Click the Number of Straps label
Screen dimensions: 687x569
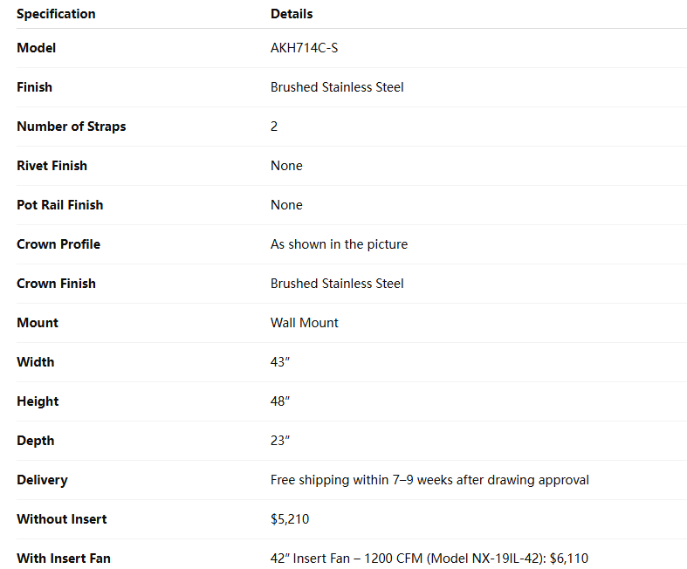click(71, 127)
